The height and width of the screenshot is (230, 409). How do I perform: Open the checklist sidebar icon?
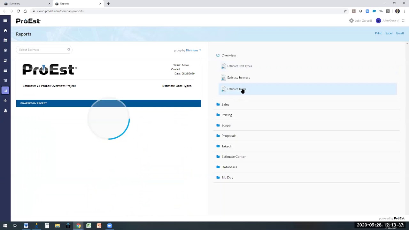point(5,80)
